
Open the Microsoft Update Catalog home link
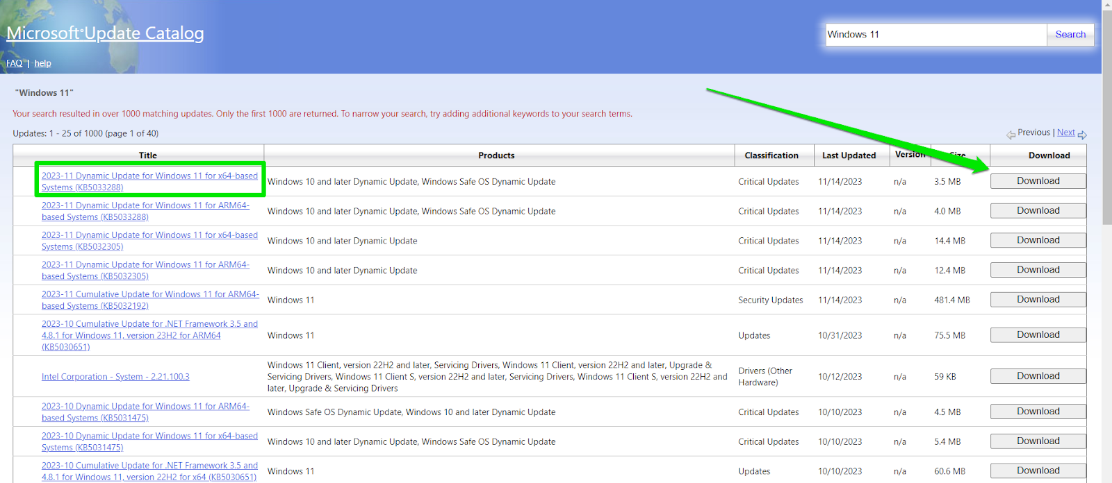click(105, 33)
